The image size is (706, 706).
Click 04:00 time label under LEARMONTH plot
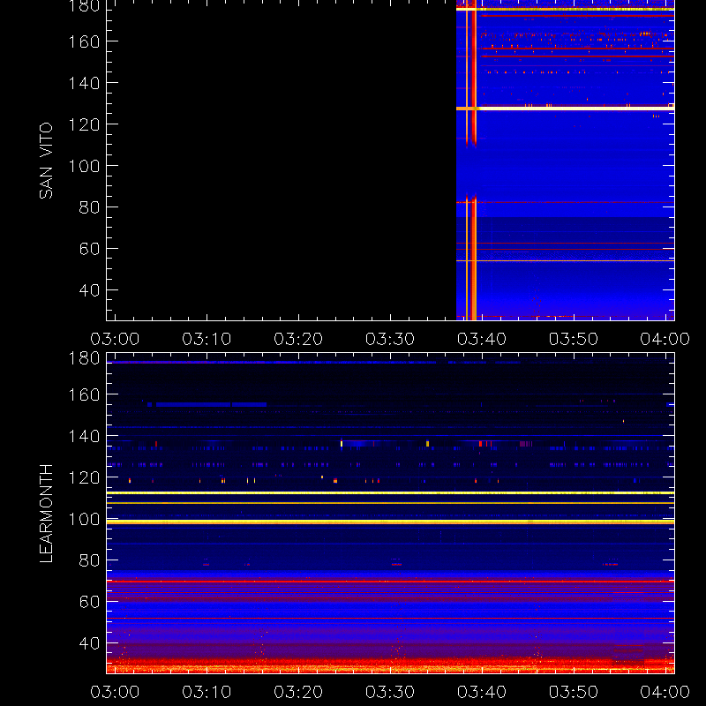[x=665, y=692]
